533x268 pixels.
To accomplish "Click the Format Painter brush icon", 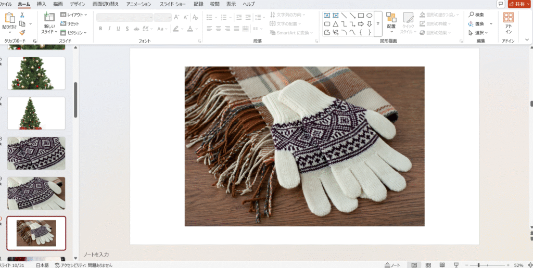I will pos(22,32).
